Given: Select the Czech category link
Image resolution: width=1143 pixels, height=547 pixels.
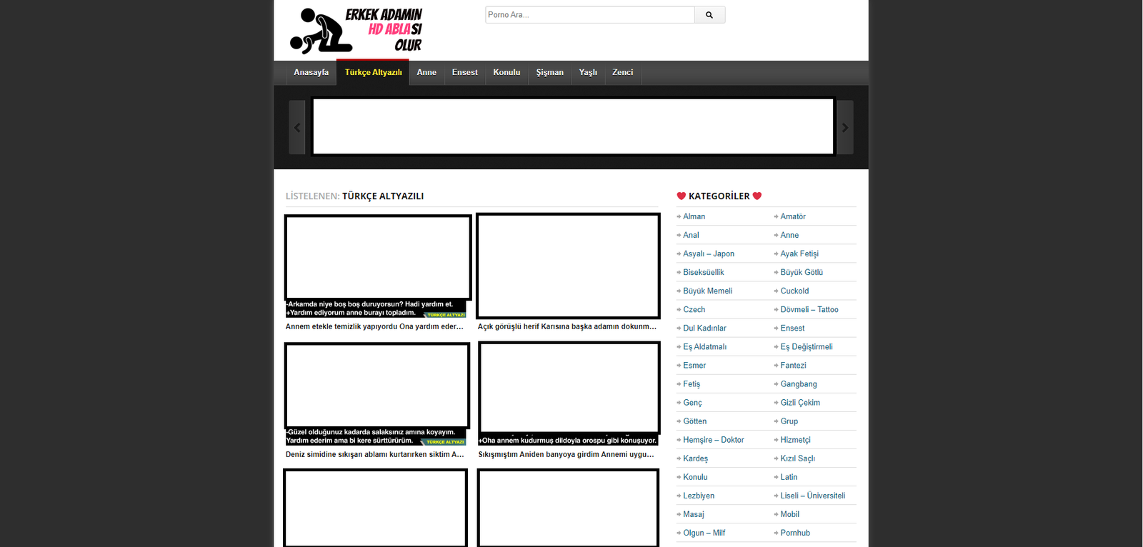Looking at the screenshot, I should pyautogui.click(x=694, y=310).
